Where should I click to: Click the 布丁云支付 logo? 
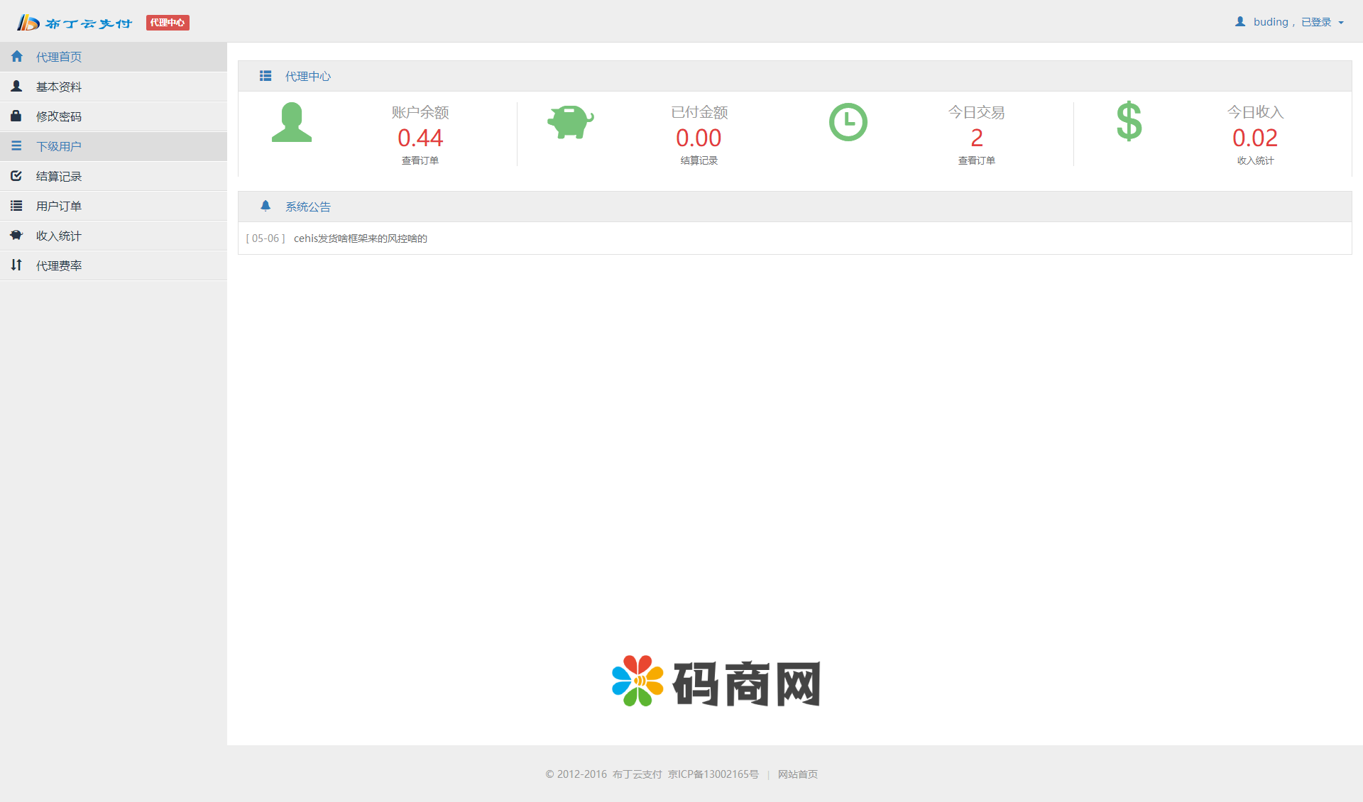pyautogui.click(x=75, y=23)
